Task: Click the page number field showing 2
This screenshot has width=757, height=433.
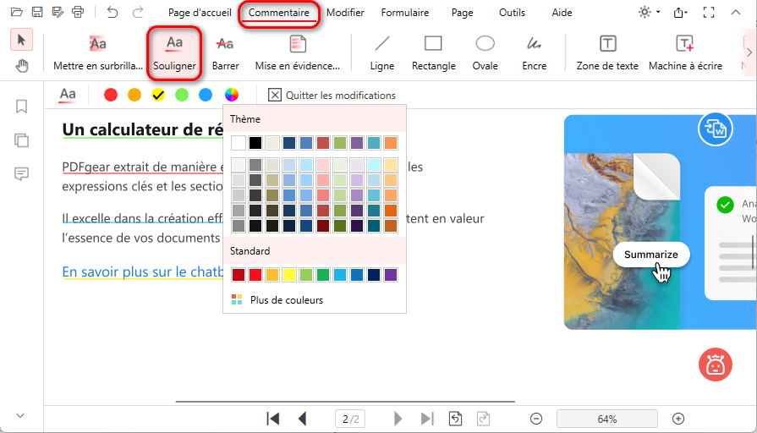Action: [350, 419]
